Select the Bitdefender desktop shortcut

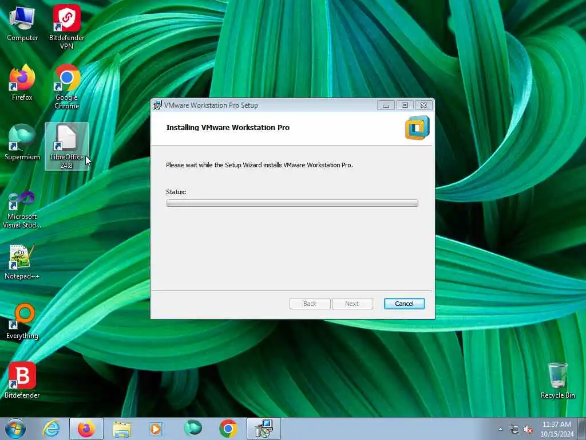pyautogui.click(x=22, y=380)
